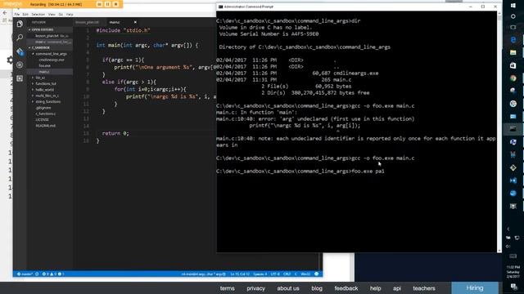524x294 pixels.
Task: Expand the hello_world folder
Action: click(49, 90)
